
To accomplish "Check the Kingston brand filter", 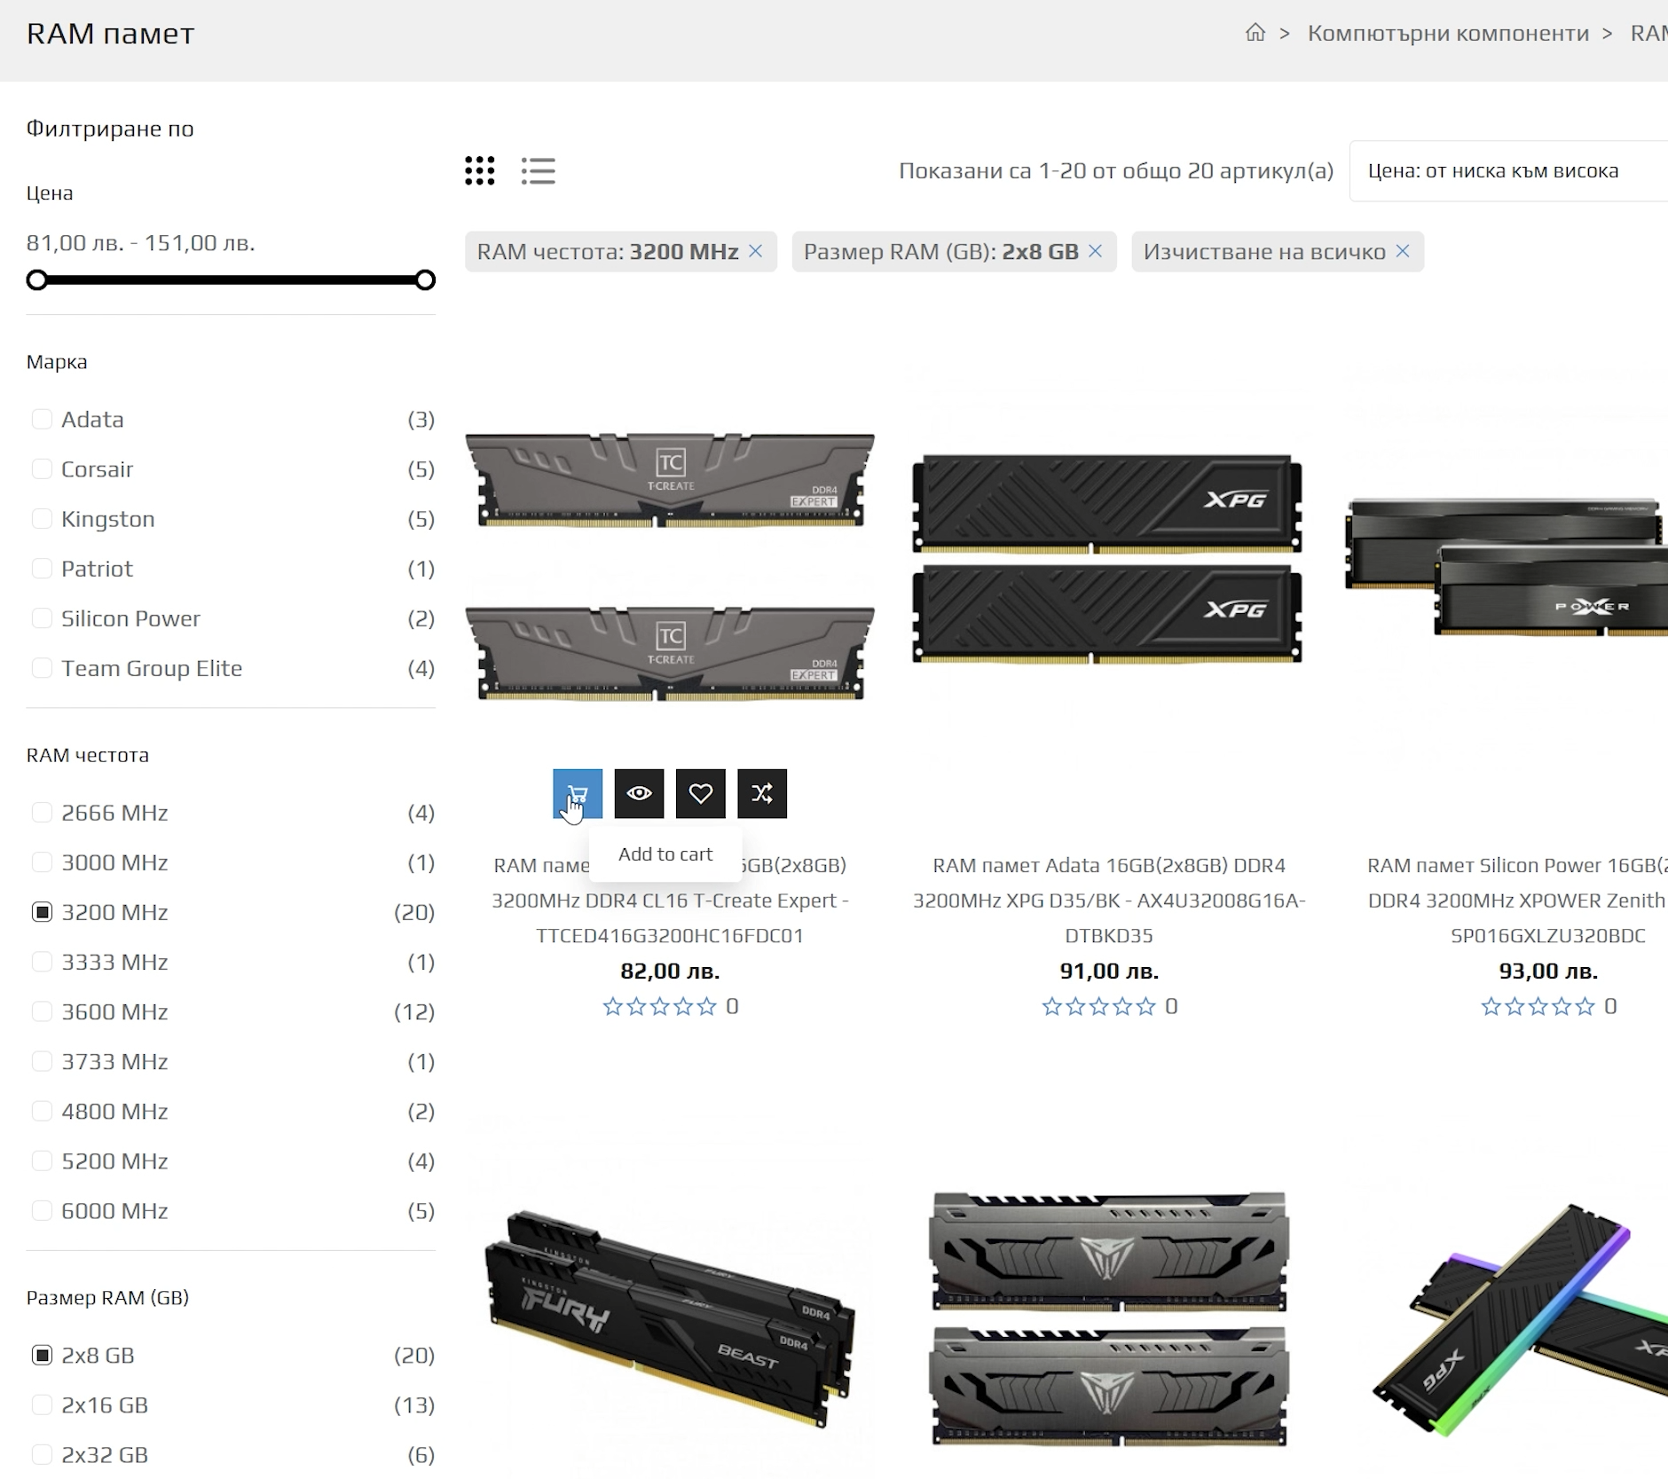I will (42, 518).
